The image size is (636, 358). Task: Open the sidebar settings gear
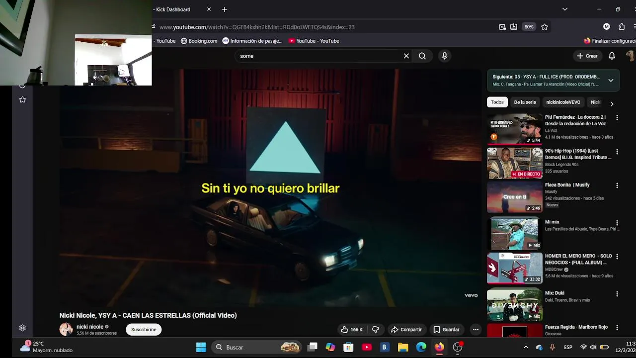click(22, 328)
